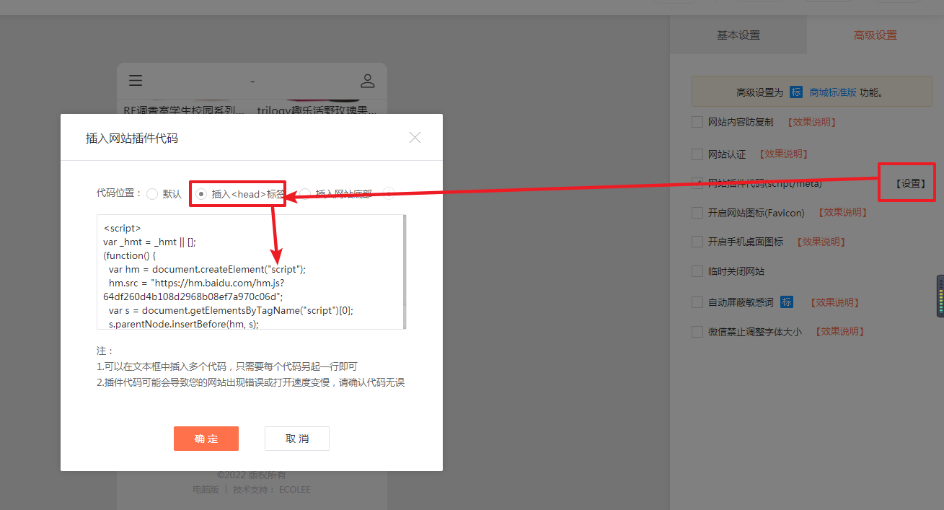Open 效果说明 for 自动屏蔽敏感词

834,302
